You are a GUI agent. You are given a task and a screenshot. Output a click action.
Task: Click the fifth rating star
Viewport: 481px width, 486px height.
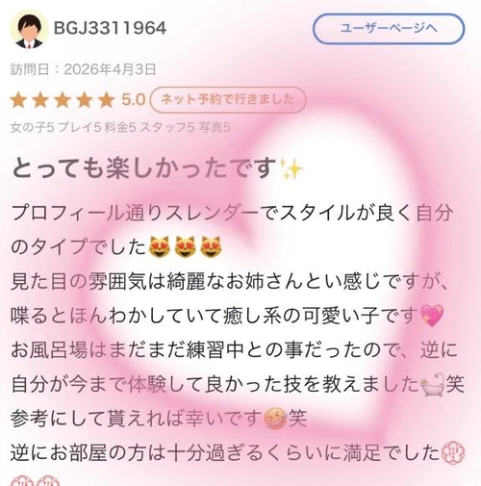click(x=106, y=100)
